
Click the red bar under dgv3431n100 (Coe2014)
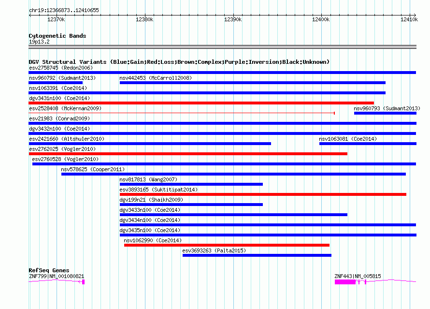(201, 103)
